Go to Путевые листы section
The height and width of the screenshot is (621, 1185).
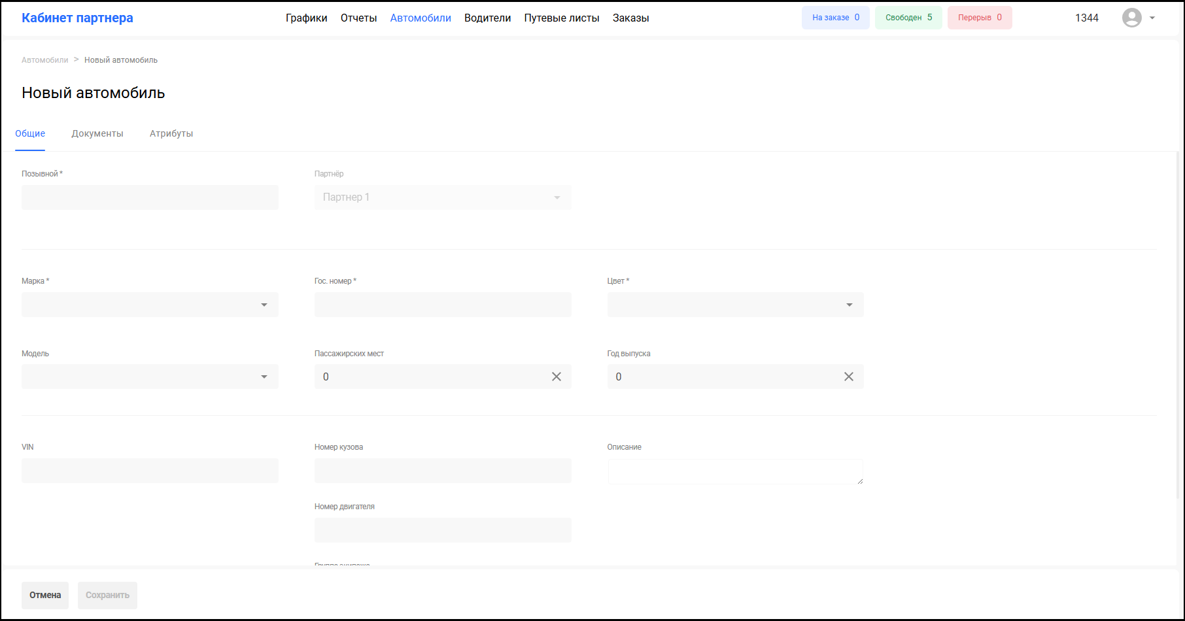(x=562, y=18)
